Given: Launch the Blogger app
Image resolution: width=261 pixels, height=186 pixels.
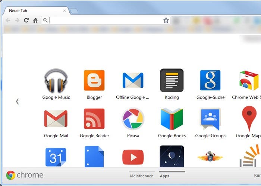Looking at the screenshot, I should tap(94, 81).
